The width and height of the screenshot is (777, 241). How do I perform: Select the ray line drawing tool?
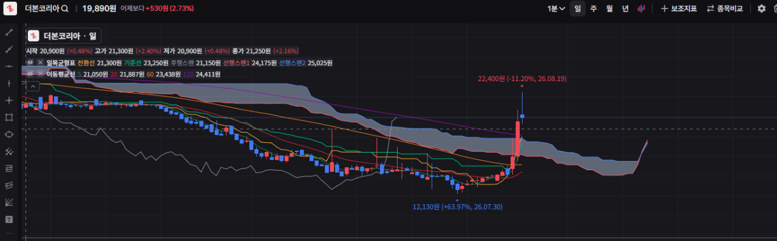(x=8, y=49)
